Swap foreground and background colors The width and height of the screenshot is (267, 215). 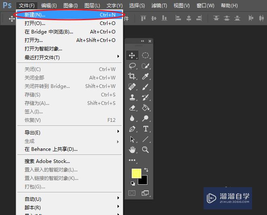(146, 170)
